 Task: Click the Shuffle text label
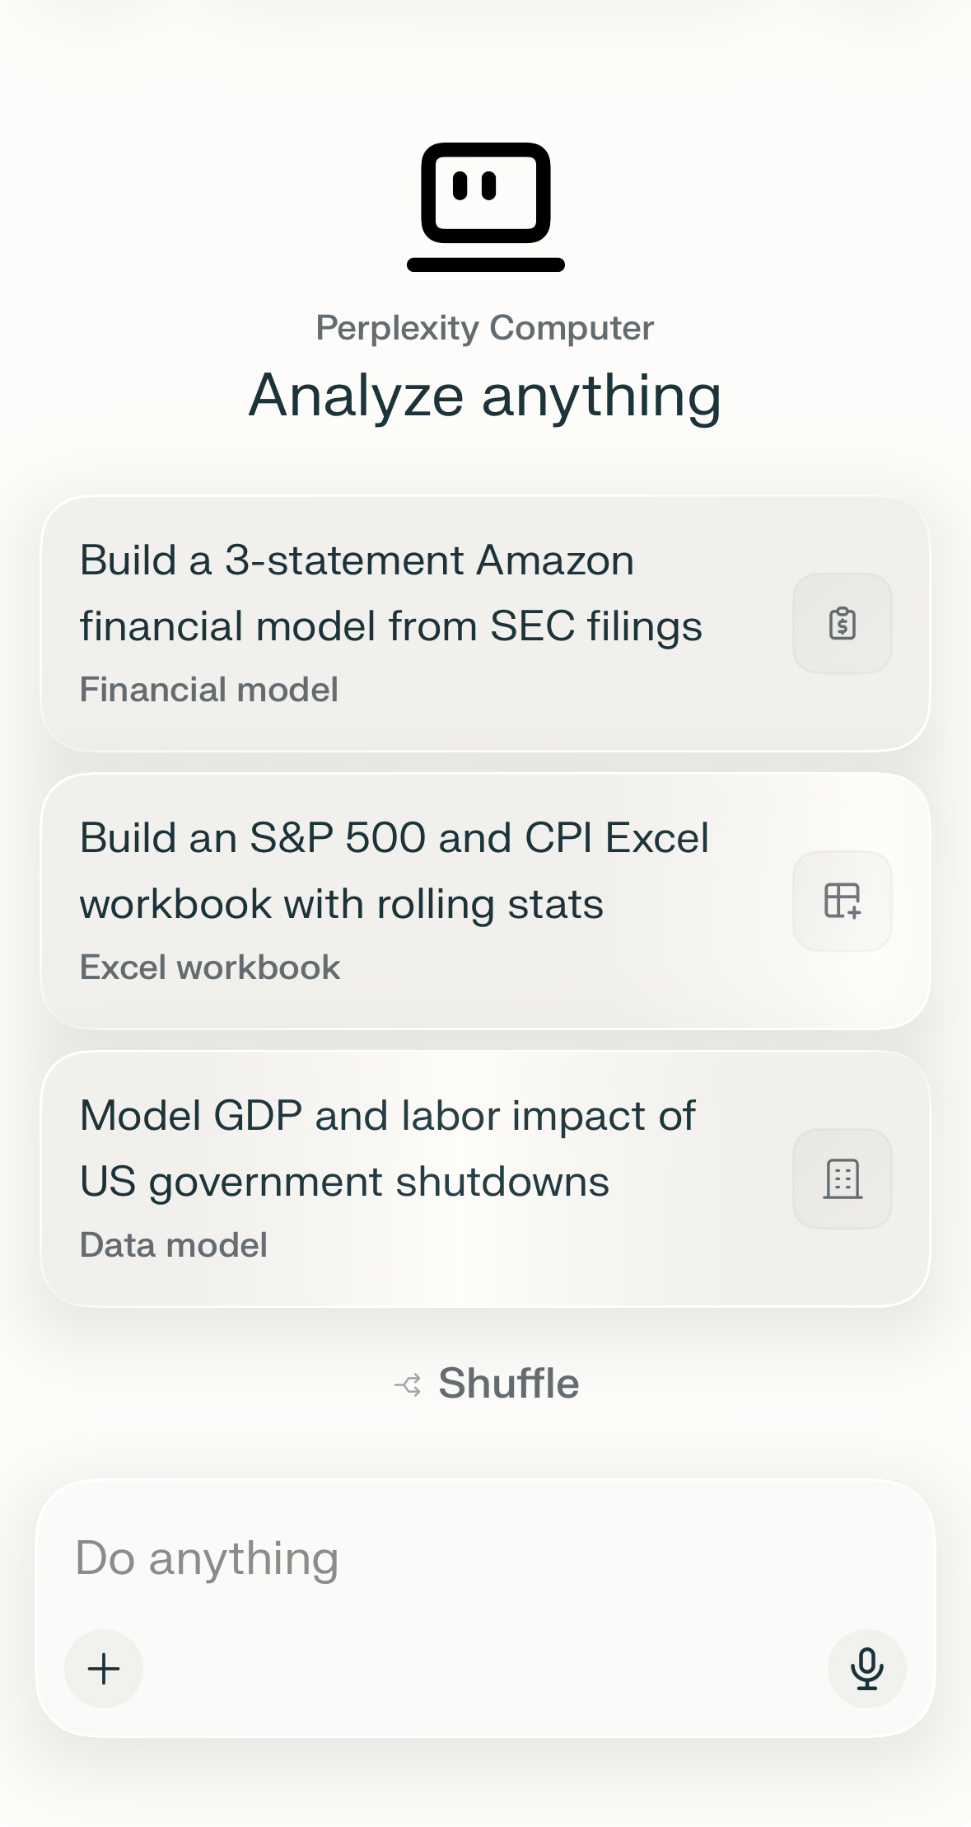coord(508,1384)
